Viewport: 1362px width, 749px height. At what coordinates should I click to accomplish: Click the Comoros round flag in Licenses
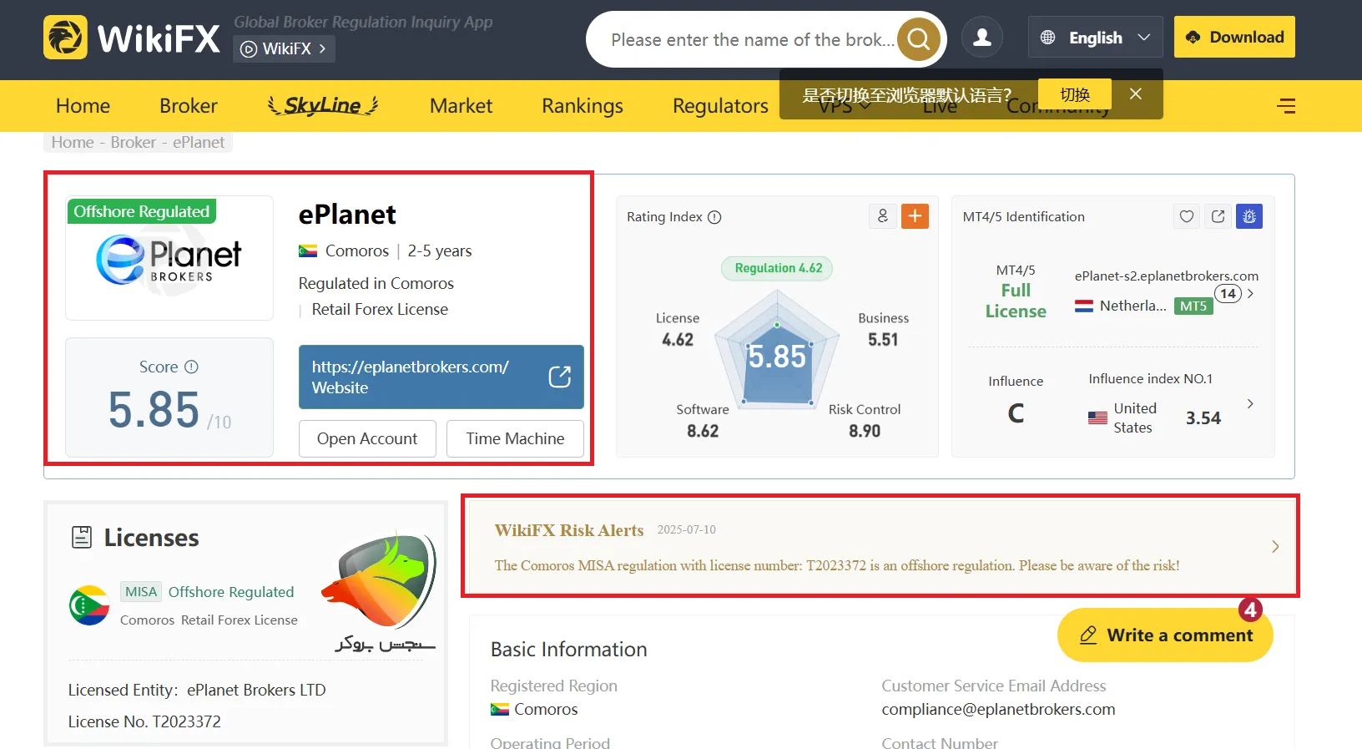pos(89,605)
